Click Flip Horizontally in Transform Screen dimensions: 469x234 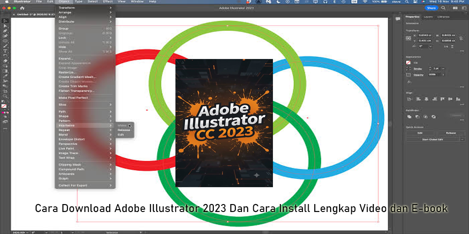pos(446,46)
